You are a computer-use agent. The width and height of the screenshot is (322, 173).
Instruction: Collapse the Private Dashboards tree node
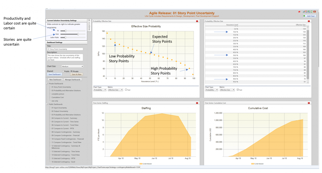pyautogui.click(x=47, y=84)
